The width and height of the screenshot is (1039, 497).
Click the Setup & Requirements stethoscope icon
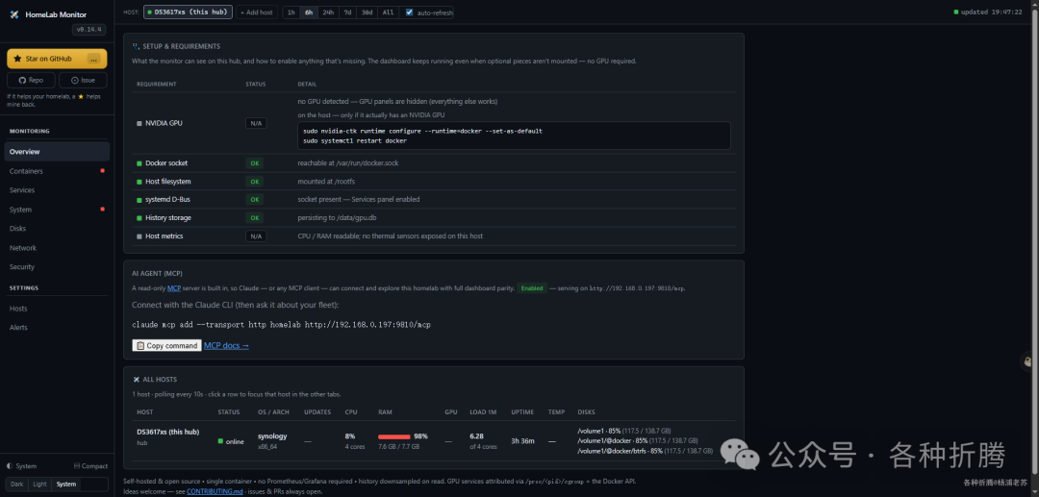tap(136, 46)
